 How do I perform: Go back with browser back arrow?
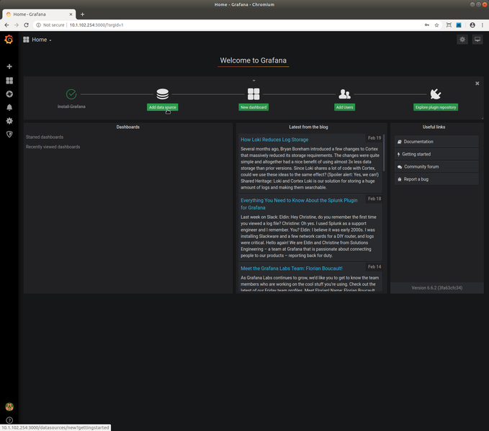click(6, 25)
